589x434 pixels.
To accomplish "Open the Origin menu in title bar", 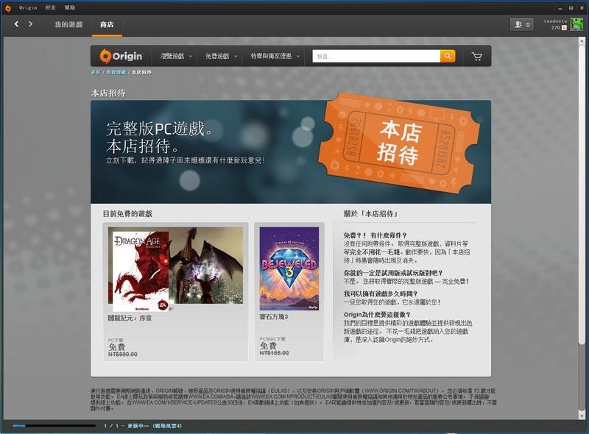I will [28, 7].
